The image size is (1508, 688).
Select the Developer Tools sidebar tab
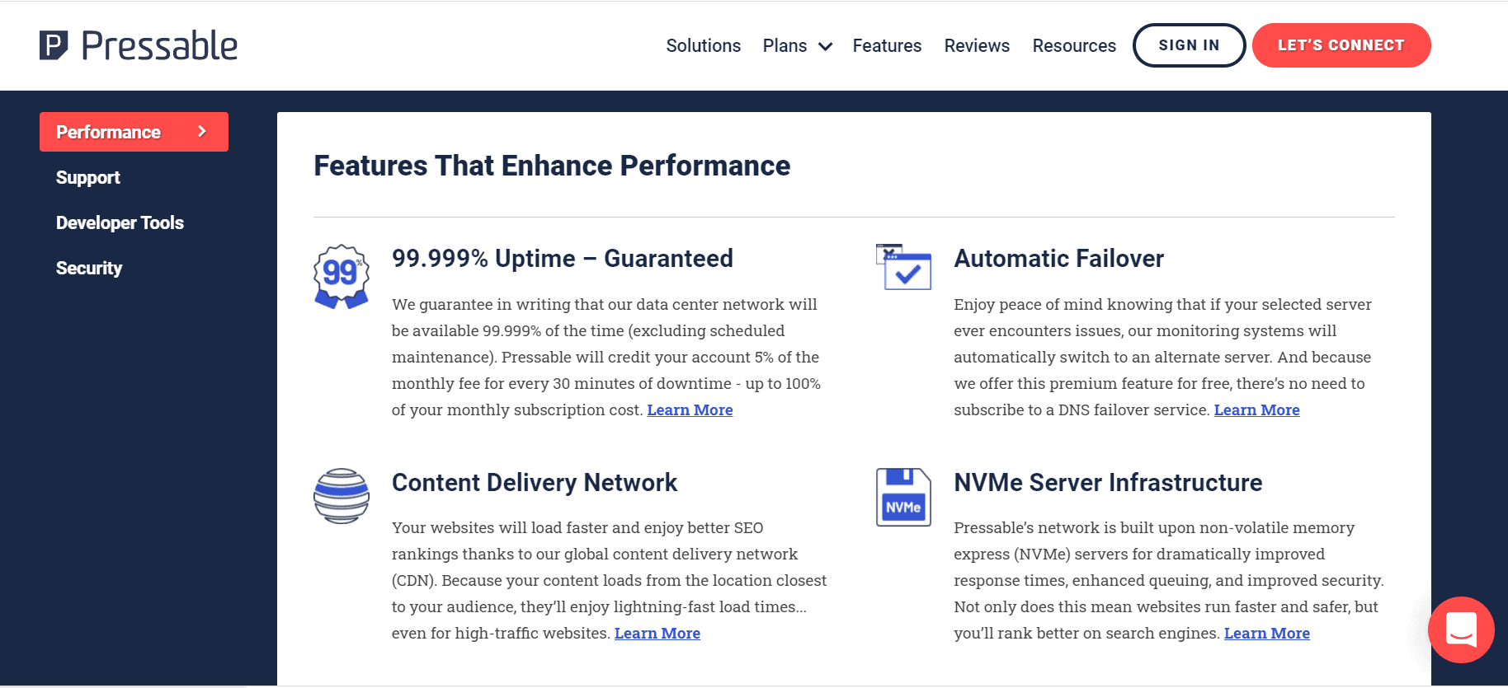[120, 222]
